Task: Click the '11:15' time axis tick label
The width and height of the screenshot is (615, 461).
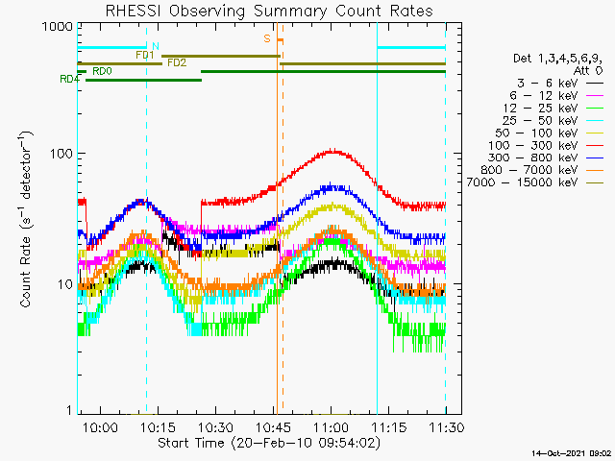Action: click(388, 426)
